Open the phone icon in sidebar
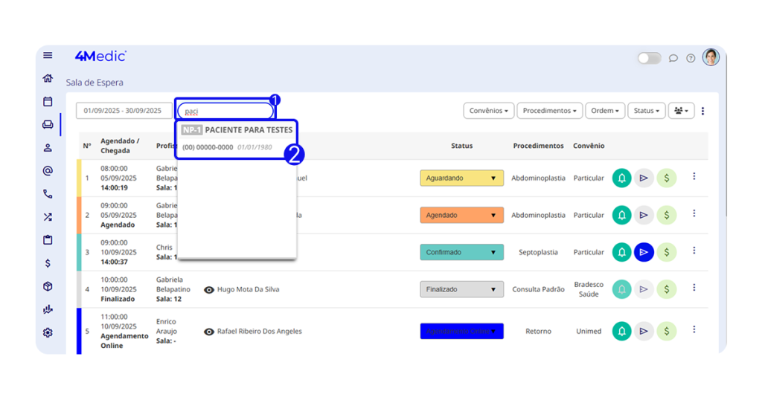This screenshot has width=762, height=400. click(48, 194)
